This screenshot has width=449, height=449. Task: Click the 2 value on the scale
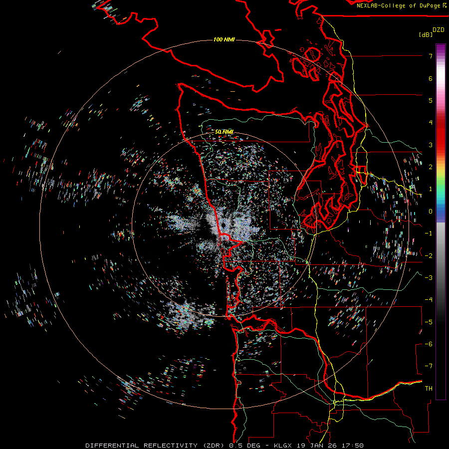(x=431, y=167)
